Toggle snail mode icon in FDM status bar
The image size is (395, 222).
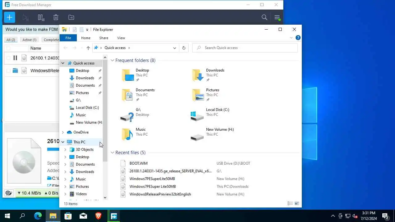9,193
